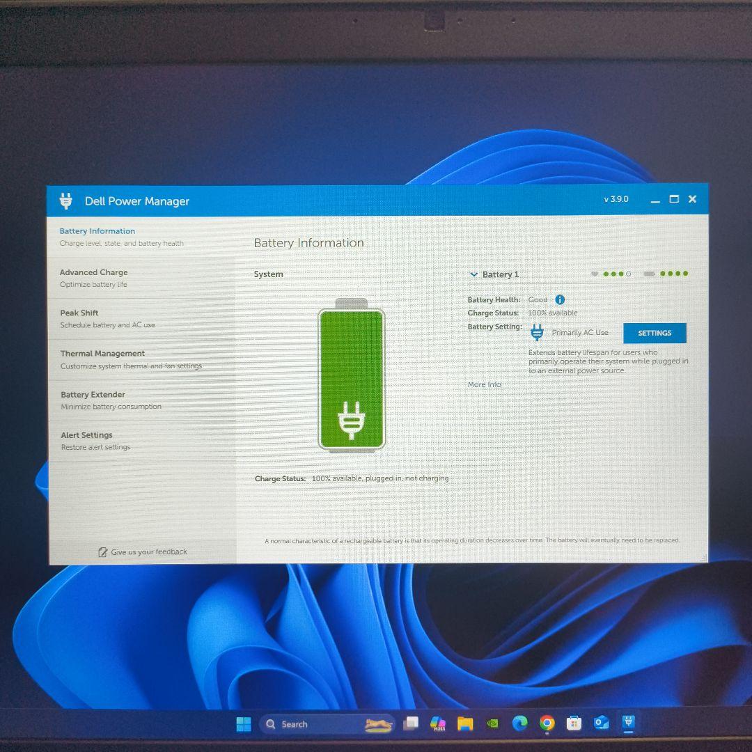Open Windows Search from the taskbar
This screenshot has height=752, width=752.
pyautogui.click(x=290, y=723)
